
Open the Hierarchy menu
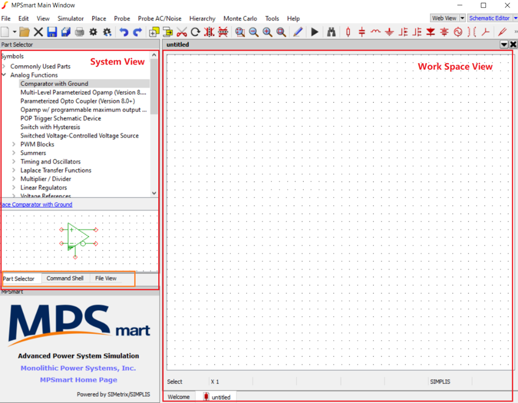click(202, 19)
